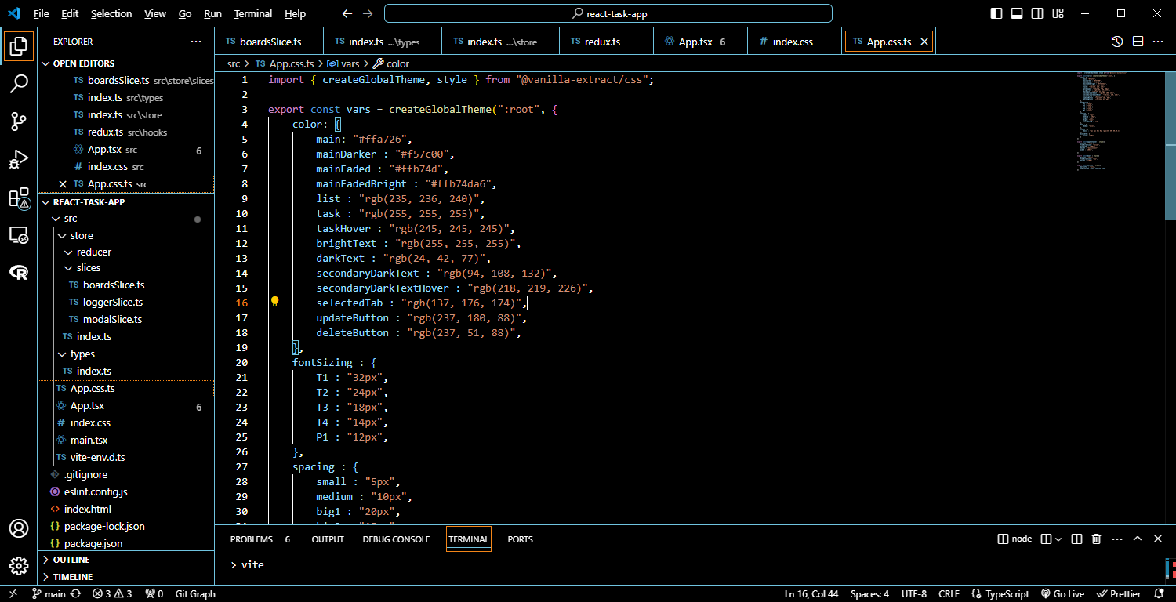Open the Accounts icon in activity bar
This screenshot has width=1176, height=602.
click(19, 528)
